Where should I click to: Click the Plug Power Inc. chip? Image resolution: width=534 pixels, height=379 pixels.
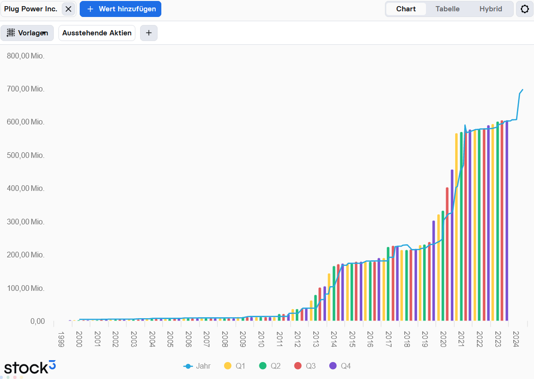click(x=31, y=9)
